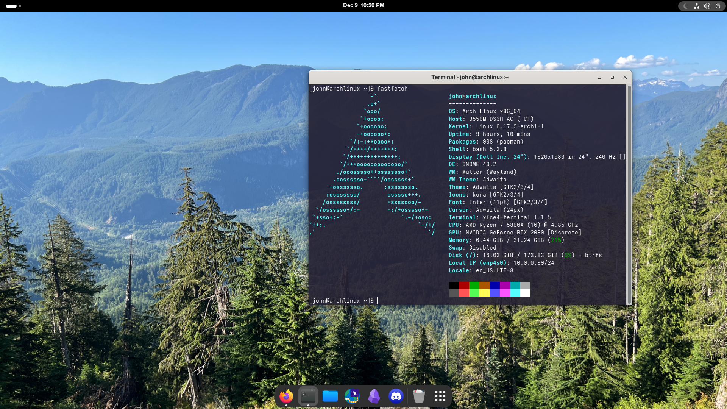Launch Firefox from the dock
Screen dimensions: 727x409
coord(286,396)
